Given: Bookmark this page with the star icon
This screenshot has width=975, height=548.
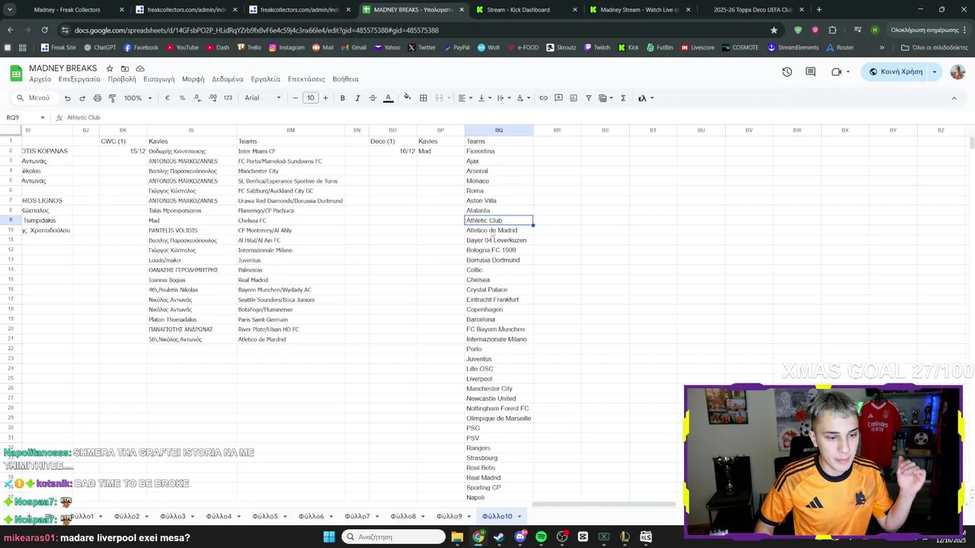Looking at the screenshot, I should coord(774,30).
